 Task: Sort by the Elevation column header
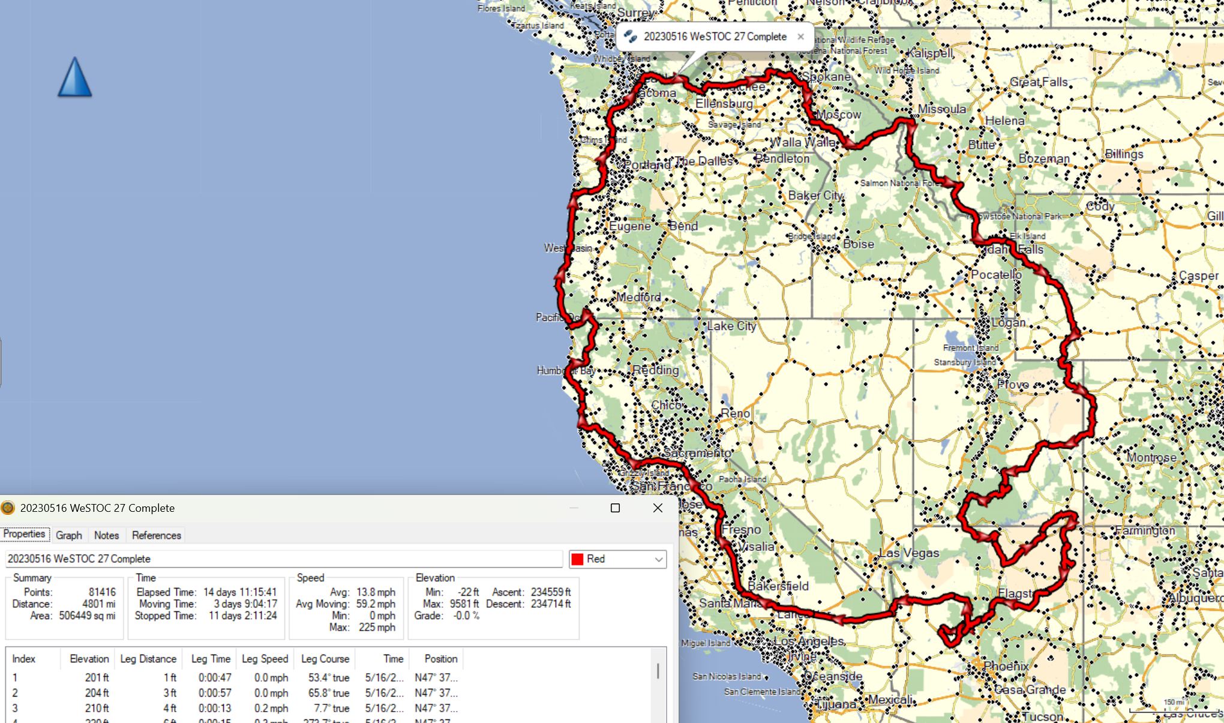89,659
